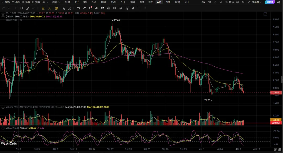Collapse the KDJ indicator chevron

pos(3,128)
